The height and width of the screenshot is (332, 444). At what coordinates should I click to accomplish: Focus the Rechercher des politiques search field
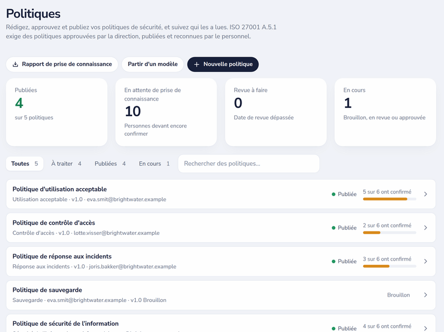coord(249,164)
